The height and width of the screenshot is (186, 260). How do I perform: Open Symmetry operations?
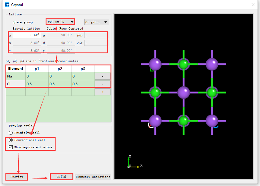coord(93,177)
